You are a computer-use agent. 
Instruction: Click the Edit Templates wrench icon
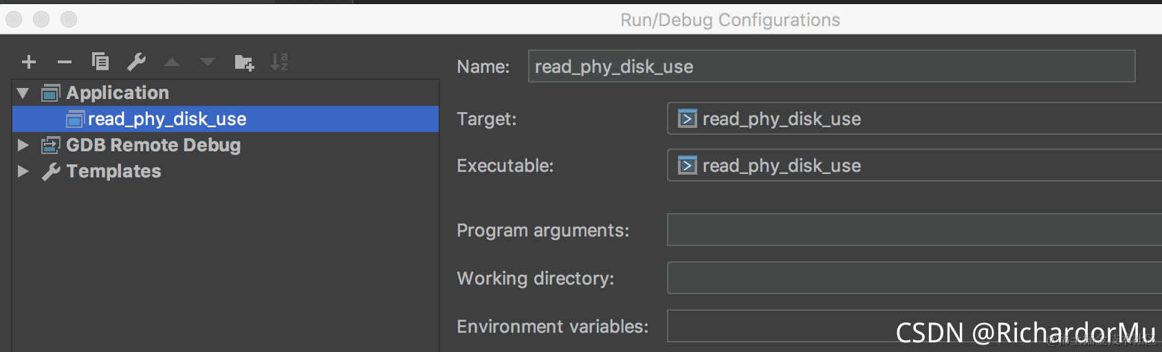(x=136, y=63)
